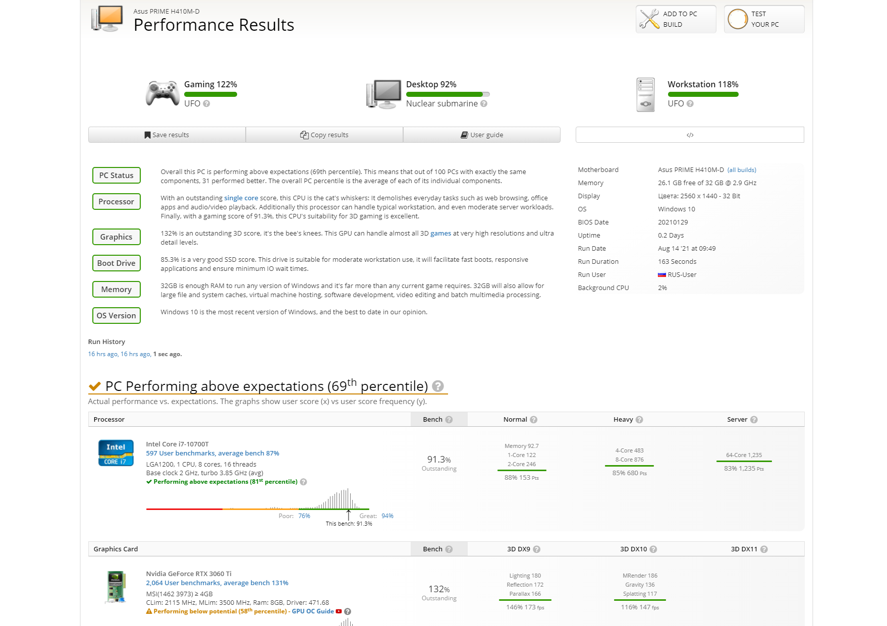Click the Desktop monitor icon
Viewport: 887px width, 626px height.
pyautogui.click(x=384, y=94)
